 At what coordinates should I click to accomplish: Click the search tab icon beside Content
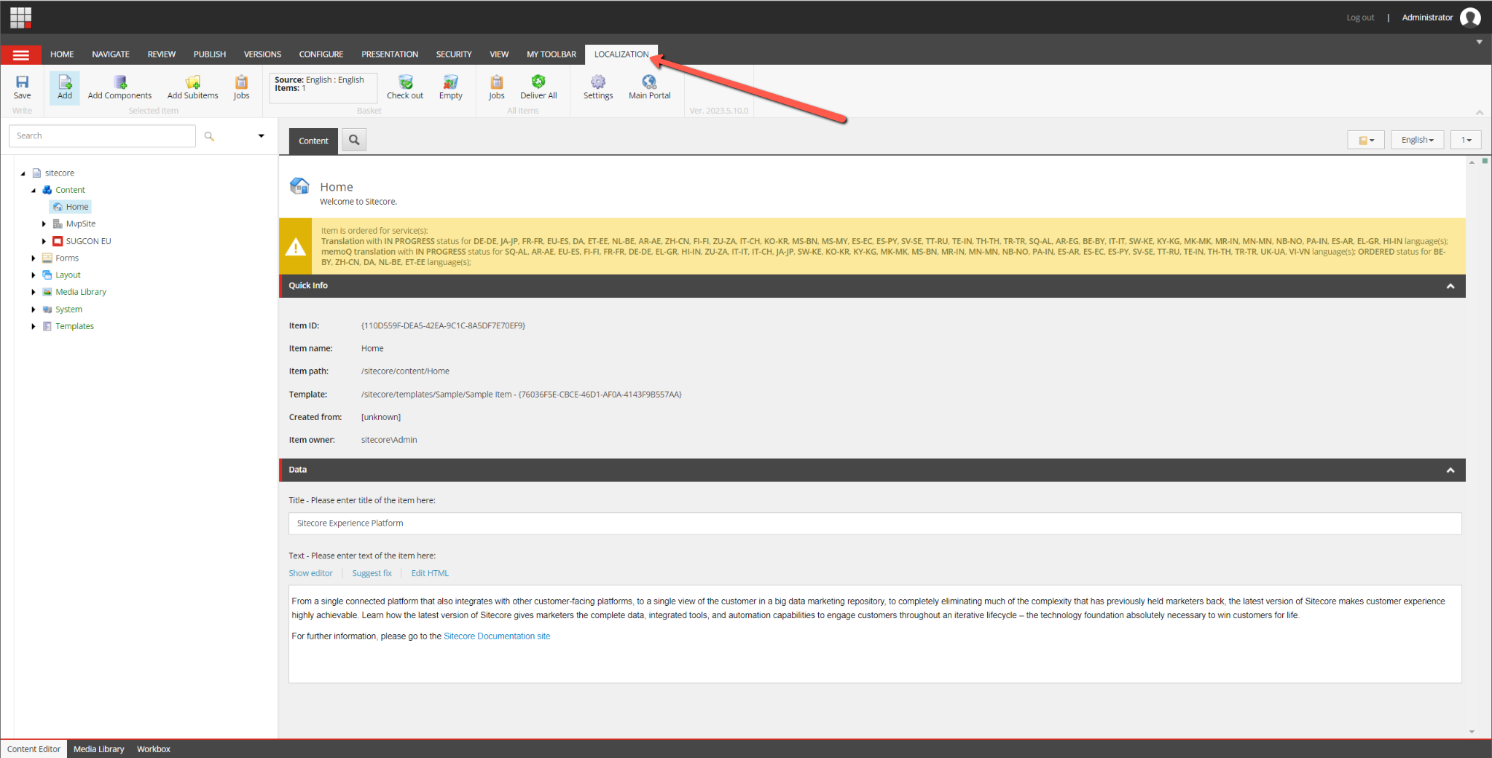point(354,140)
